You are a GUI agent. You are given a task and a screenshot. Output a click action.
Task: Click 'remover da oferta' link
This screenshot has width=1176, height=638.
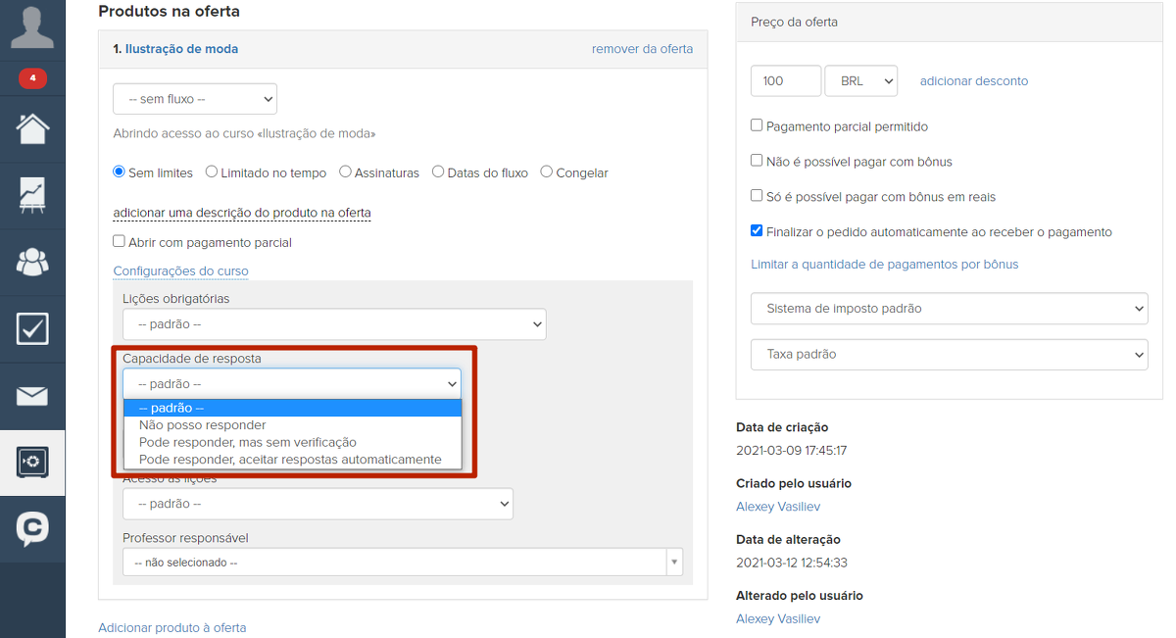pyautogui.click(x=642, y=49)
